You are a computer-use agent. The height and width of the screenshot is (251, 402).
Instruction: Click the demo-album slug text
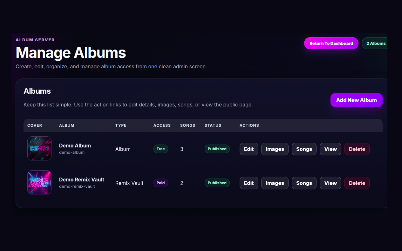[x=72, y=153]
